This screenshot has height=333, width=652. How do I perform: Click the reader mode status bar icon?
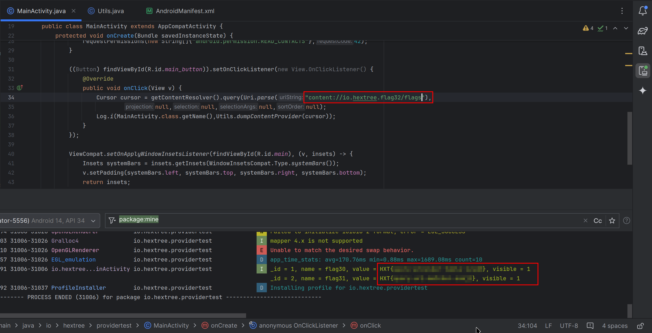click(590, 326)
